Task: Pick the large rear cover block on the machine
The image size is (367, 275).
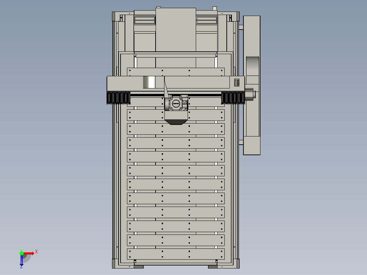Action: (176, 30)
